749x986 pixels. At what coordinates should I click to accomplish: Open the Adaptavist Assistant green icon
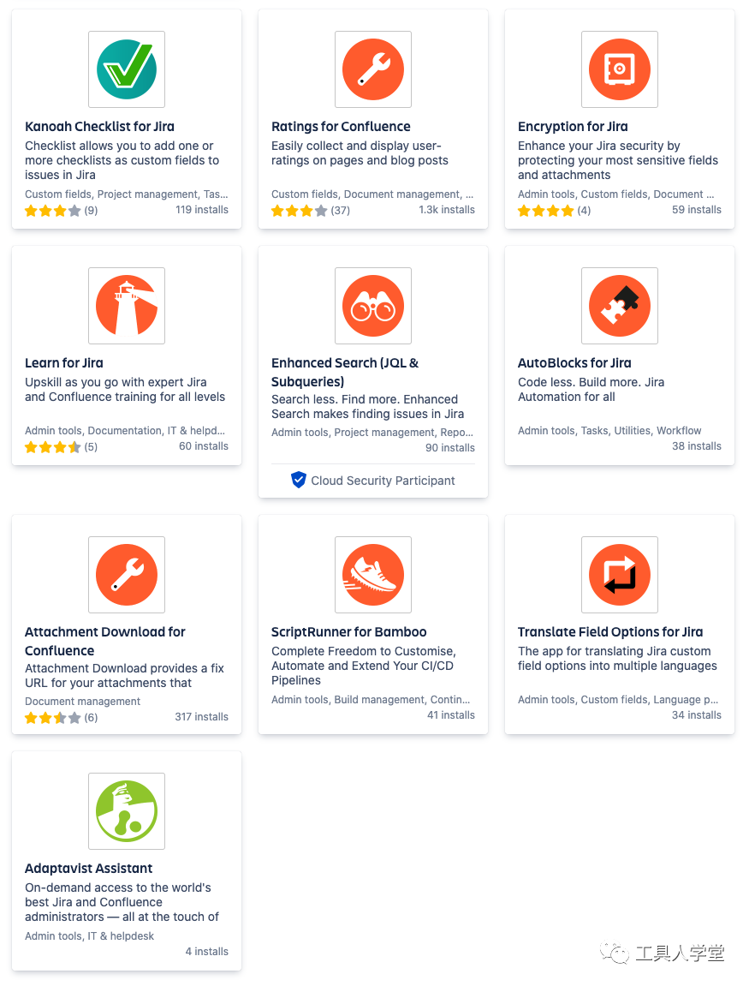tap(127, 811)
